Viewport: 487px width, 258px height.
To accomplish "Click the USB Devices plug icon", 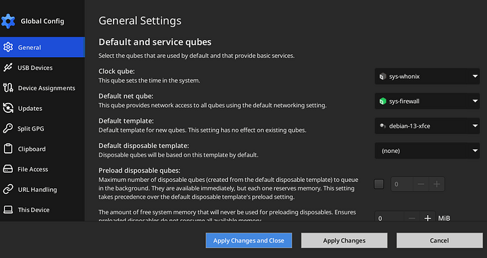I will point(8,67).
